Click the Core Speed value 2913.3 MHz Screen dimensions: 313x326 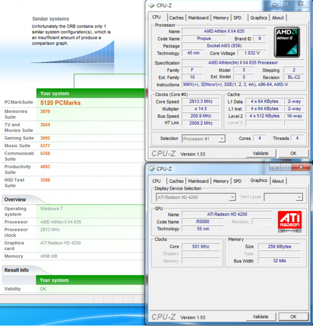click(201, 102)
